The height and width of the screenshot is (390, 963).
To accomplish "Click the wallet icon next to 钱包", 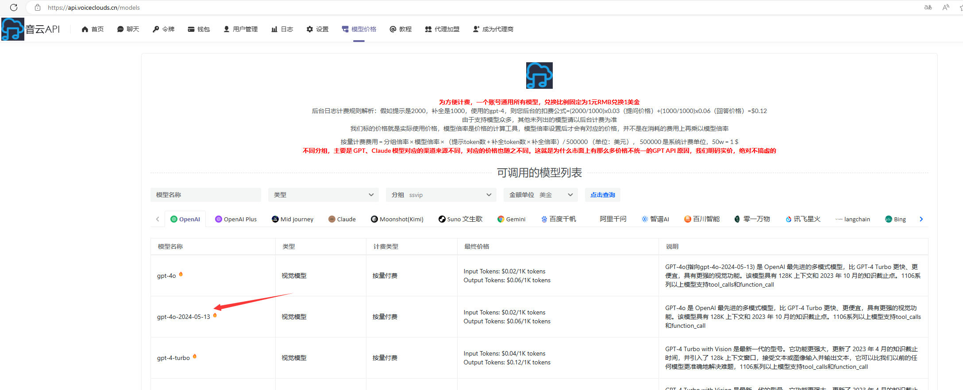I will [191, 29].
